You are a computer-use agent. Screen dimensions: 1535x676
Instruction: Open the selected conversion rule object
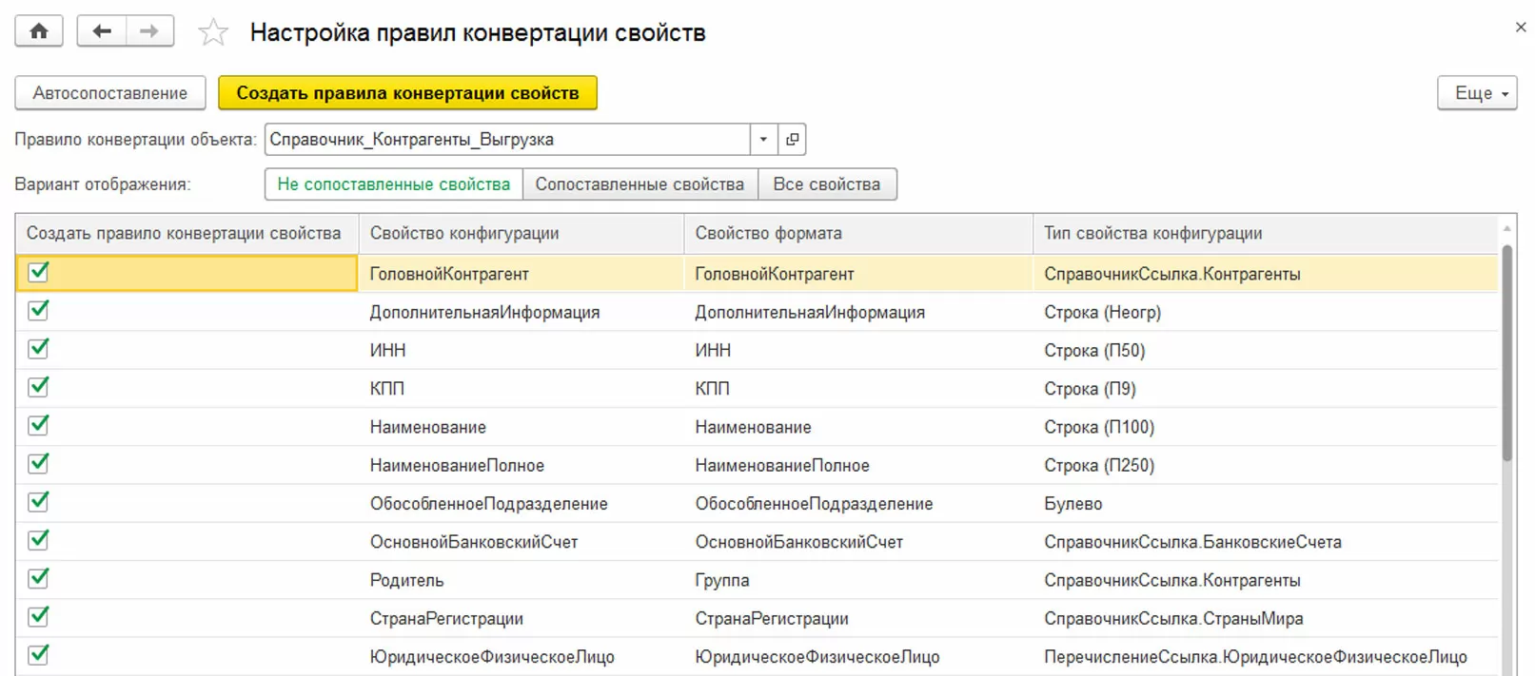tap(792, 140)
